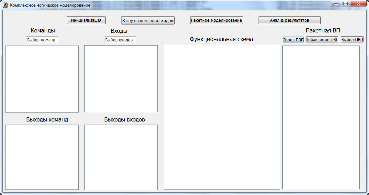Minimize the Комплексное логическое моделирование window

coord(336,3)
